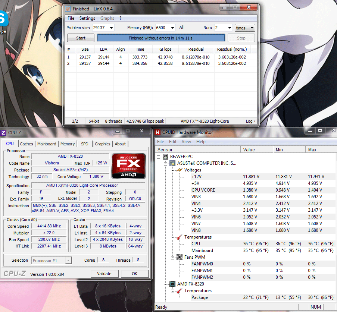Select the Mainboard temperature row
This screenshot has width=337, height=312.
pos(263,250)
